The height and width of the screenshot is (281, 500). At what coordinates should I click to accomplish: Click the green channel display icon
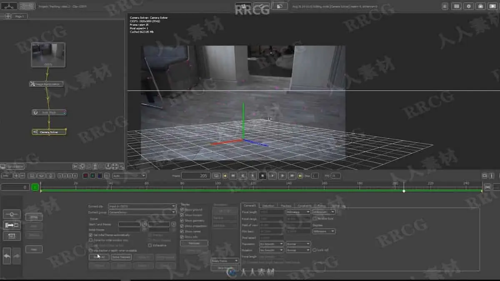[x=92, y=176]
